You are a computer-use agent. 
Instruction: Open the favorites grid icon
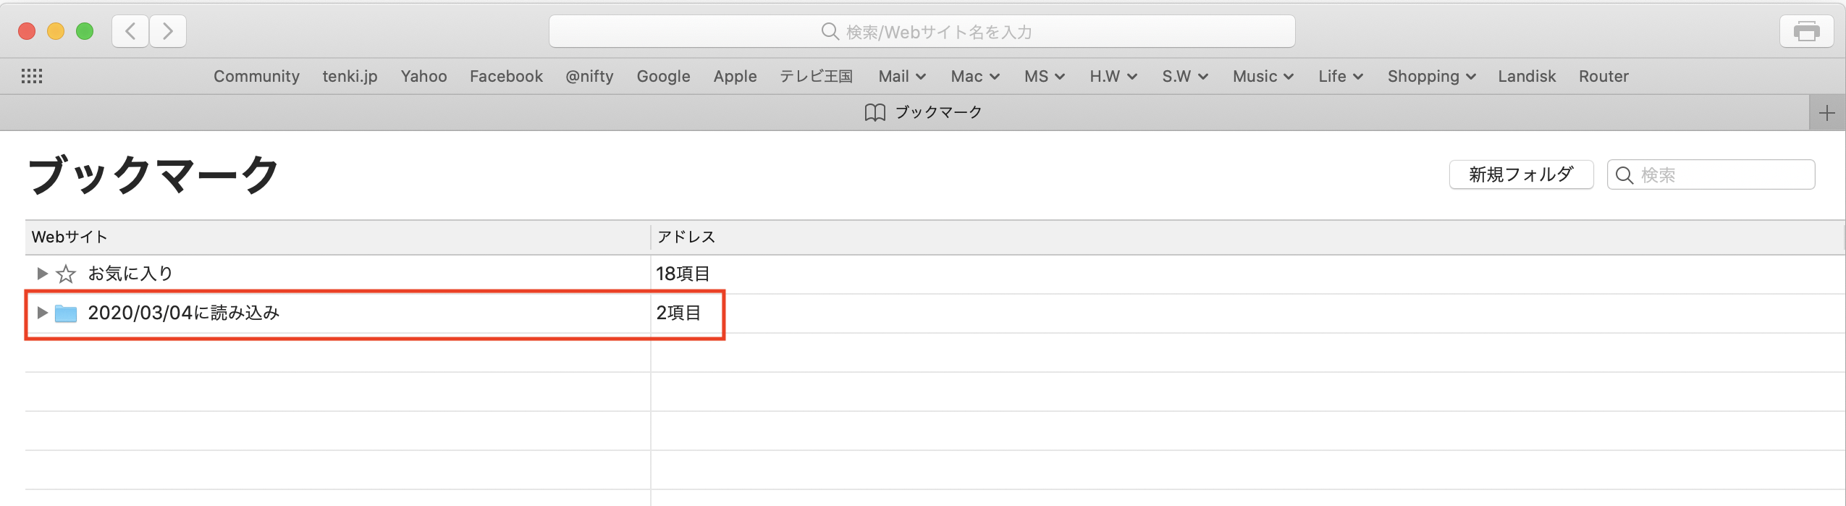[x=32, y=76]
